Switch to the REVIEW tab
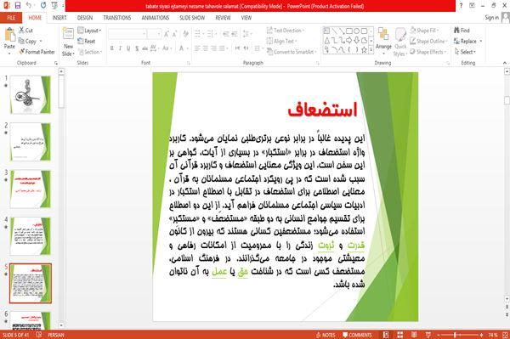The height and width of the screenshot is (339, 510). (x=223, y=18)
